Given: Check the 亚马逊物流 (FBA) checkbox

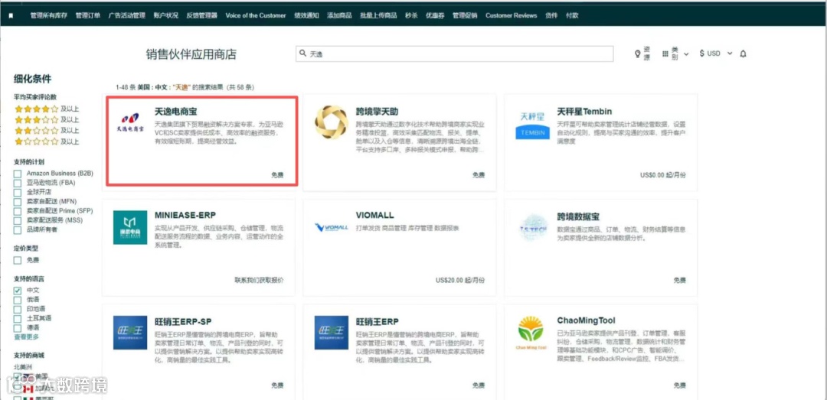Looking at the screenshot, I should (x=18, y=183).
